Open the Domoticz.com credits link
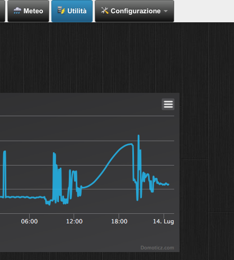Image resolution: width=234 pixels, height=260 pixels. (157, 248)
